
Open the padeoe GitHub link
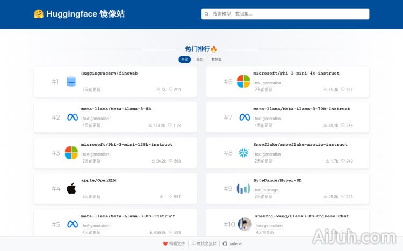coord(232,243)
